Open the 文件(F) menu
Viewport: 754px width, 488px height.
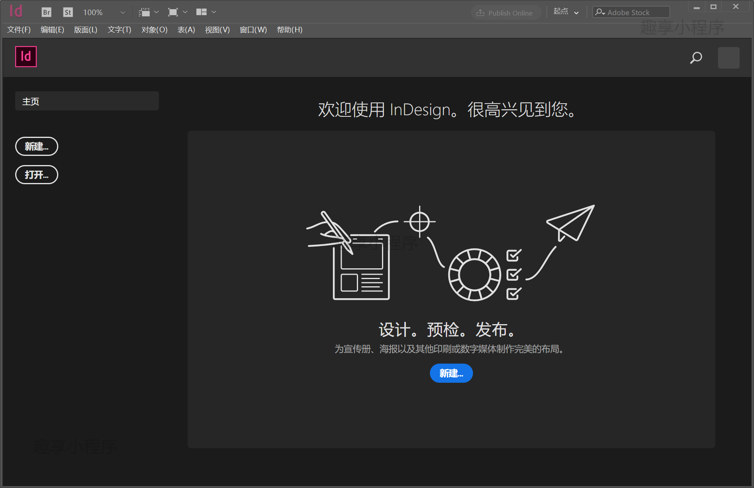pos(19,30)
